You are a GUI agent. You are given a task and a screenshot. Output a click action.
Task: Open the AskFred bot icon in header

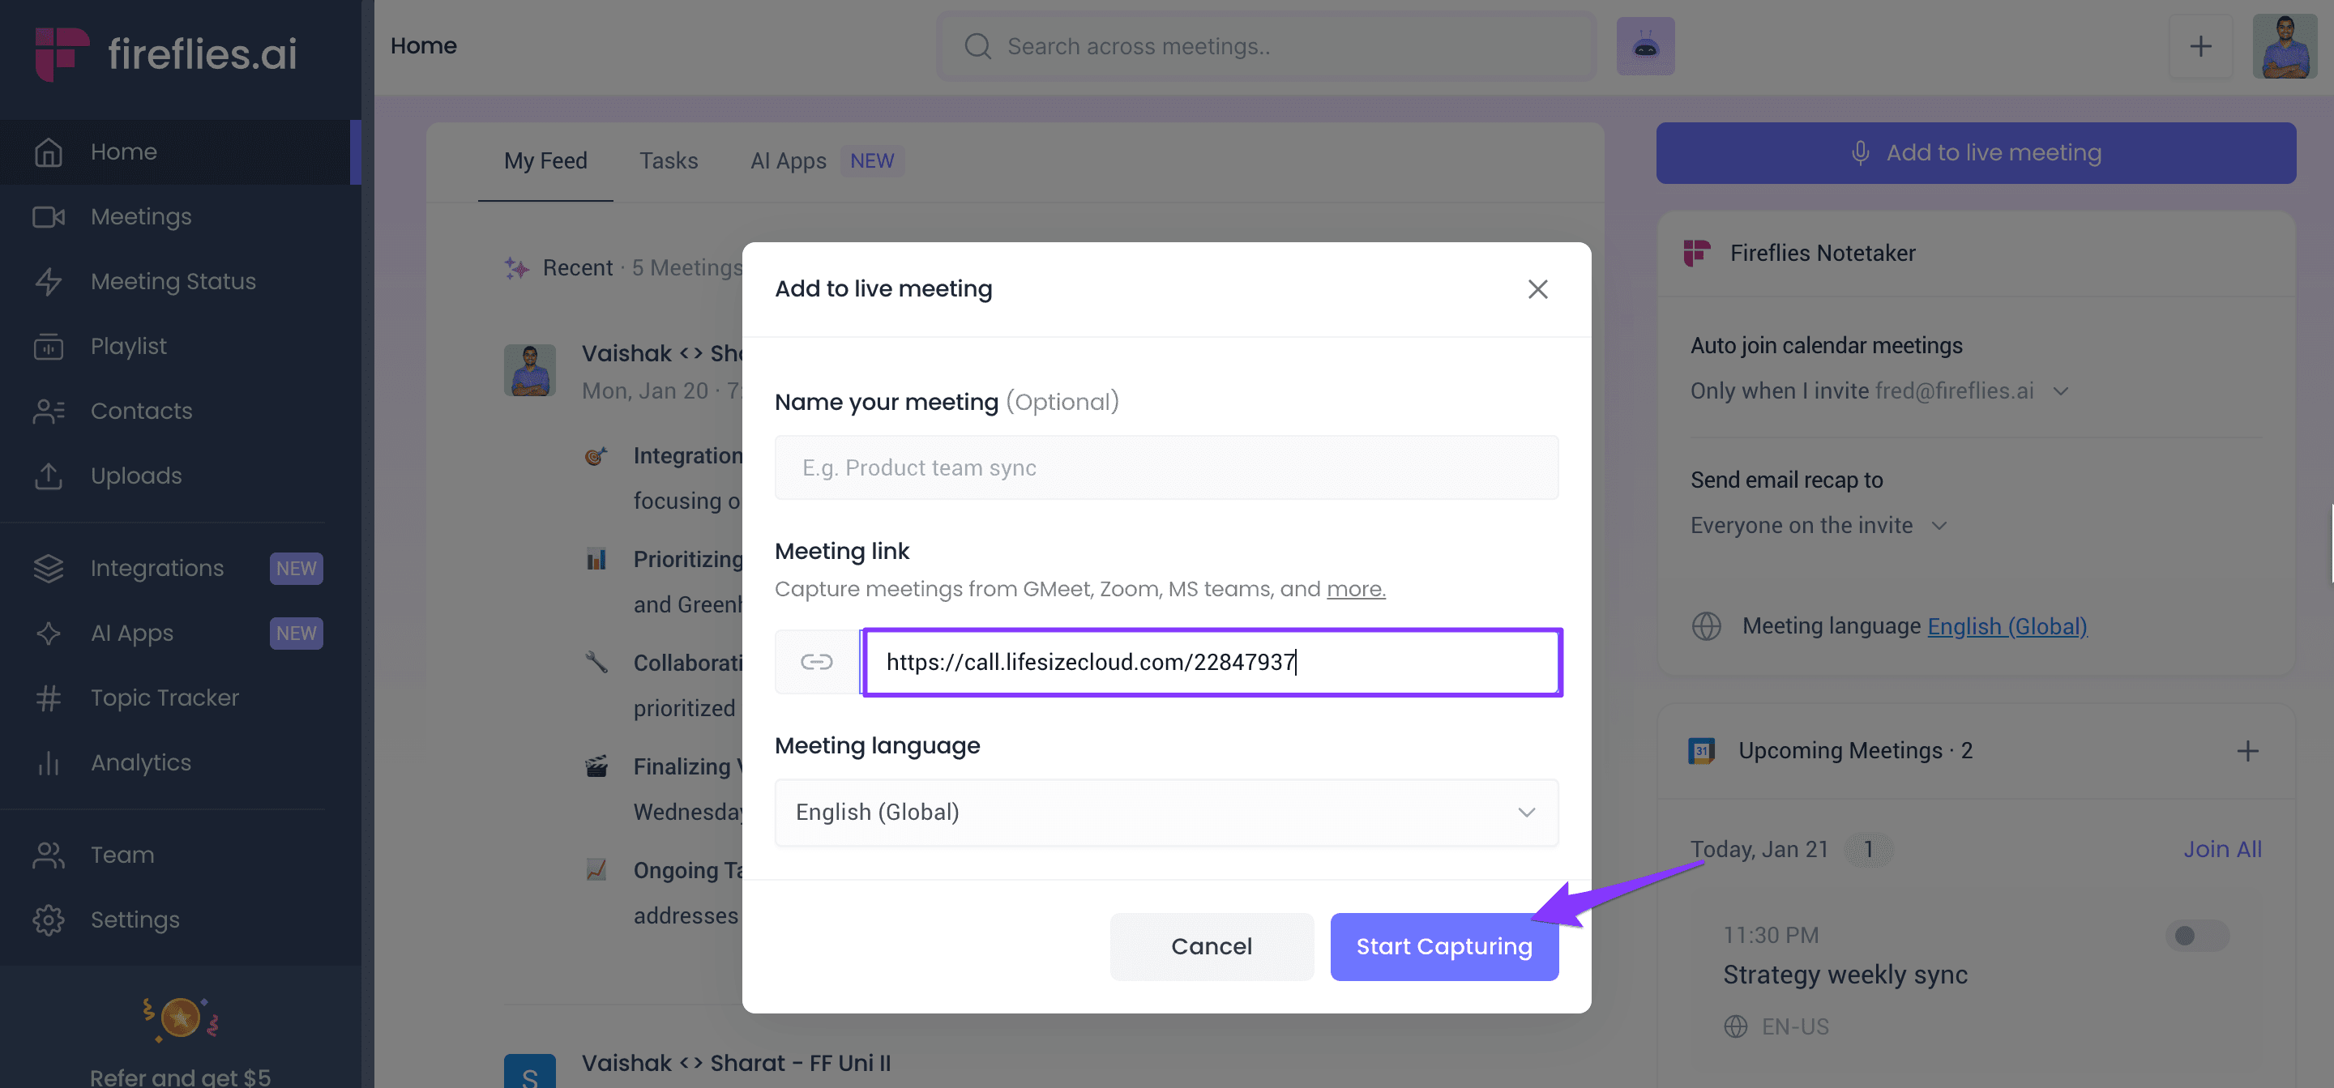pyautogui.click(x=1645, y=46)
